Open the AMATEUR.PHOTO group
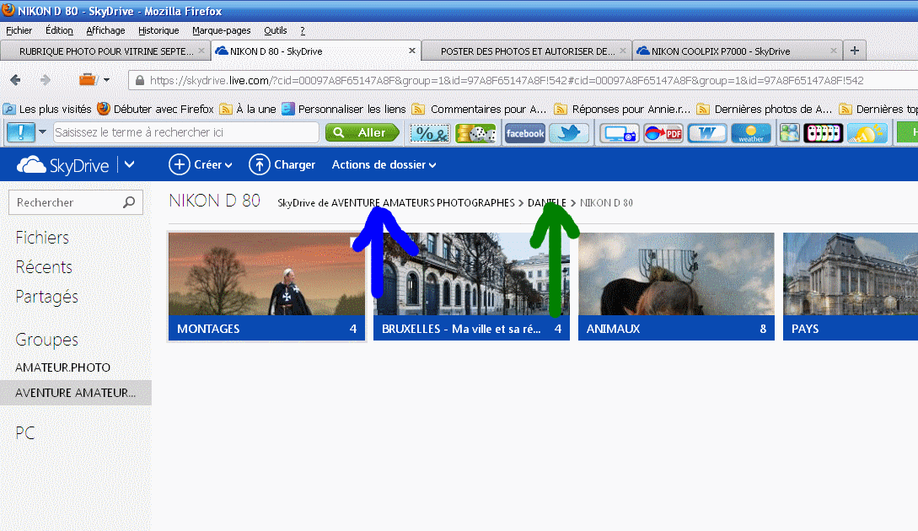This screenshot has width=918, height=531. point(62,367)
